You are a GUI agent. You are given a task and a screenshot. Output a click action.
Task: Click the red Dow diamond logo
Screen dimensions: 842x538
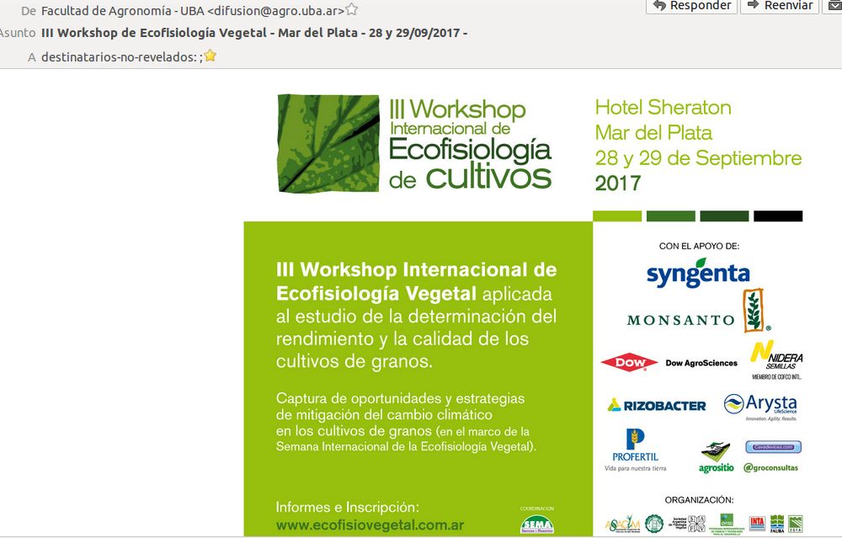pyautogui.click(x=629, y=363)
